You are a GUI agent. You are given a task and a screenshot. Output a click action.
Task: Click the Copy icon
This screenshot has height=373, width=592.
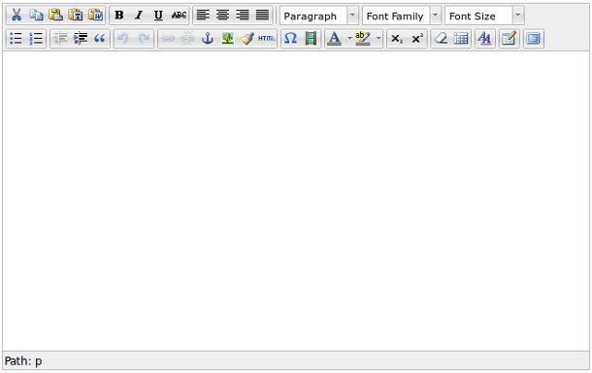click(36, 16)
